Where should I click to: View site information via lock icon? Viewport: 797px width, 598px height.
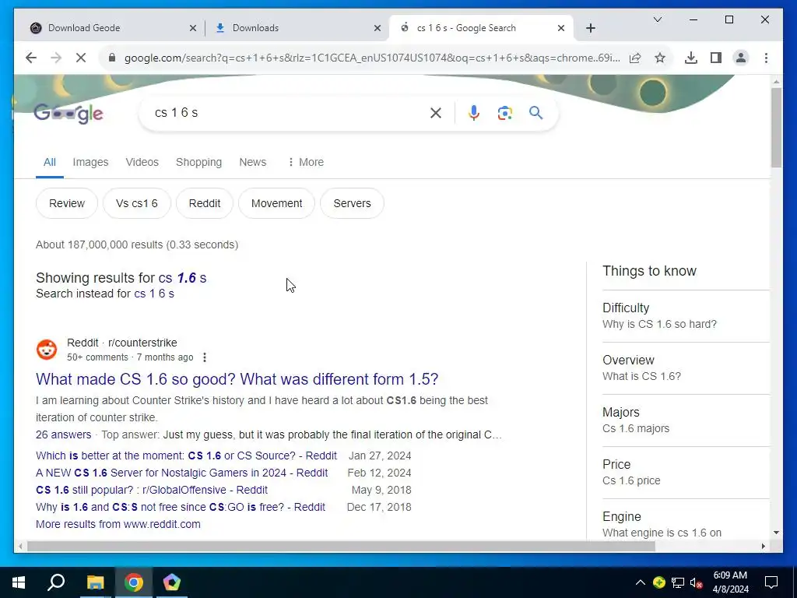pos(112,58)
